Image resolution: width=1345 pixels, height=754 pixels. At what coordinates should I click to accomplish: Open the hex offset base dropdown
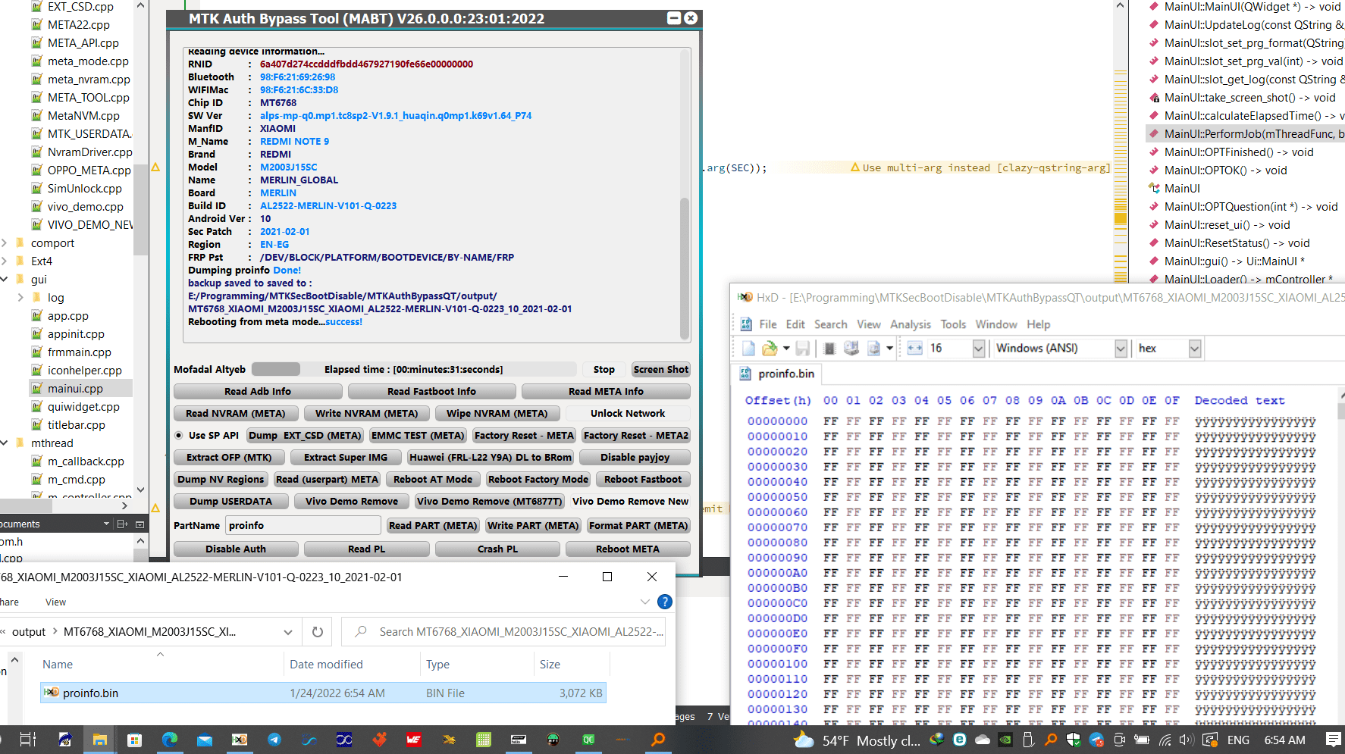[1195, 348]
